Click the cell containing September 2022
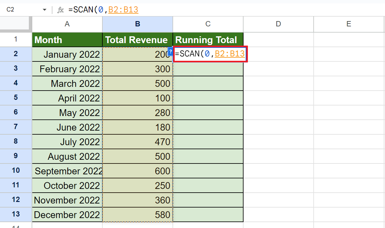The image size is (385, 228). (x=67, y=171)
